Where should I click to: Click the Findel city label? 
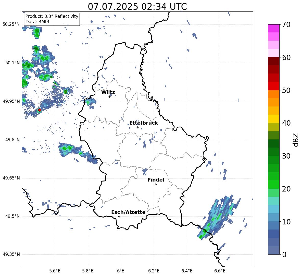point(156,180)
